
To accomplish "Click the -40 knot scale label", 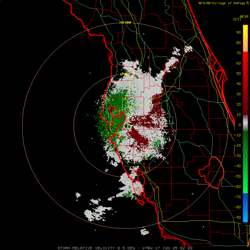I will pos(237,166).
